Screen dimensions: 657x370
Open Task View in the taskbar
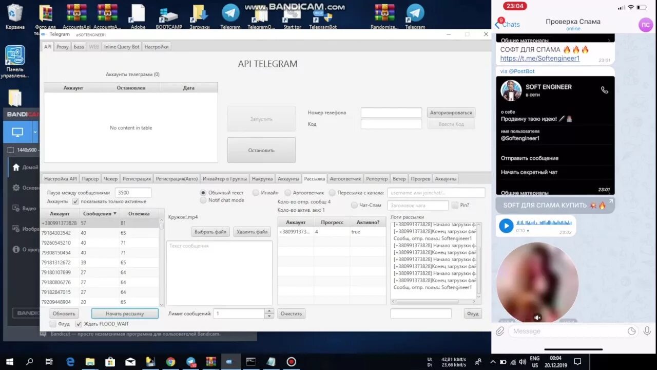(49, 362)
